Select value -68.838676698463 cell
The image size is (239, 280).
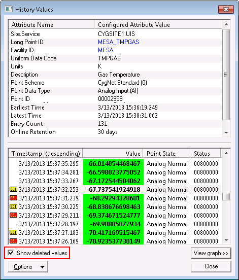[113, 206]
